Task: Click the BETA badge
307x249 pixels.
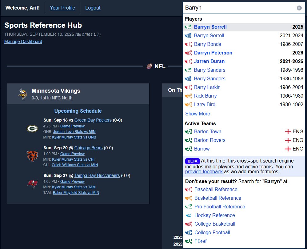Action: coord(193,161)
